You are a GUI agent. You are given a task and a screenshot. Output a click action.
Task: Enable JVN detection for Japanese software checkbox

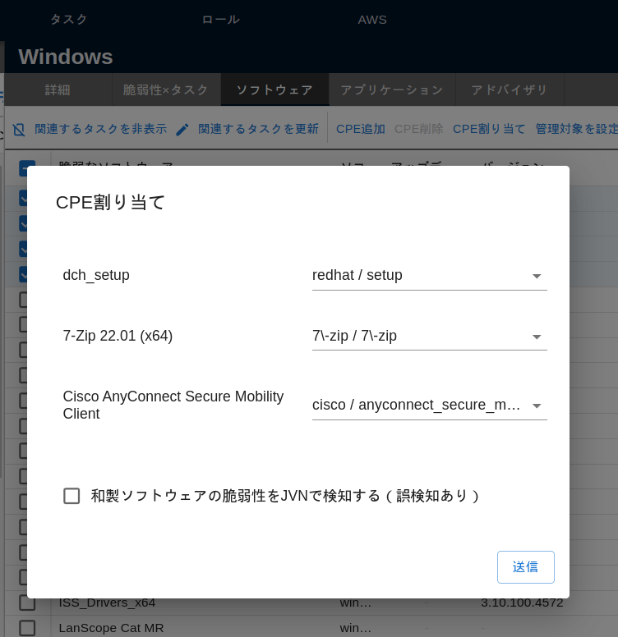72,496
